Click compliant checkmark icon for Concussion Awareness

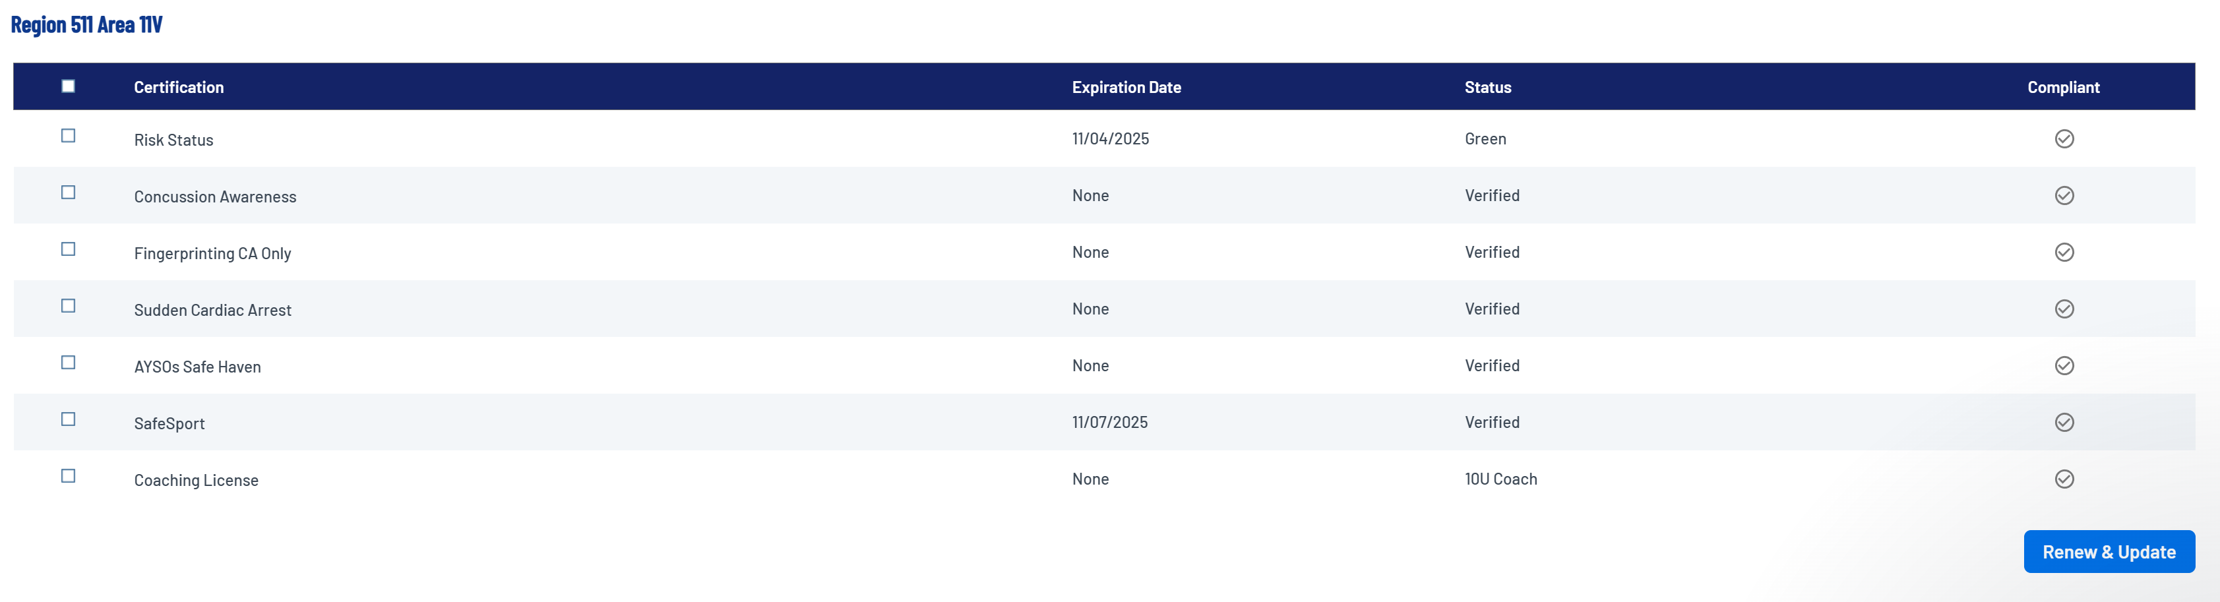[2063, 195]
